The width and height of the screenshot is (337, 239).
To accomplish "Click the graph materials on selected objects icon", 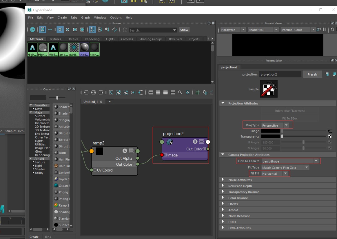I will coord(140,92).
